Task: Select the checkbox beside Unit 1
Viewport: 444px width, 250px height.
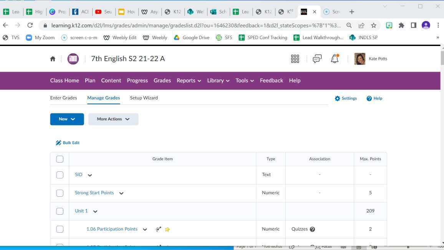Action: click(60, 211)
